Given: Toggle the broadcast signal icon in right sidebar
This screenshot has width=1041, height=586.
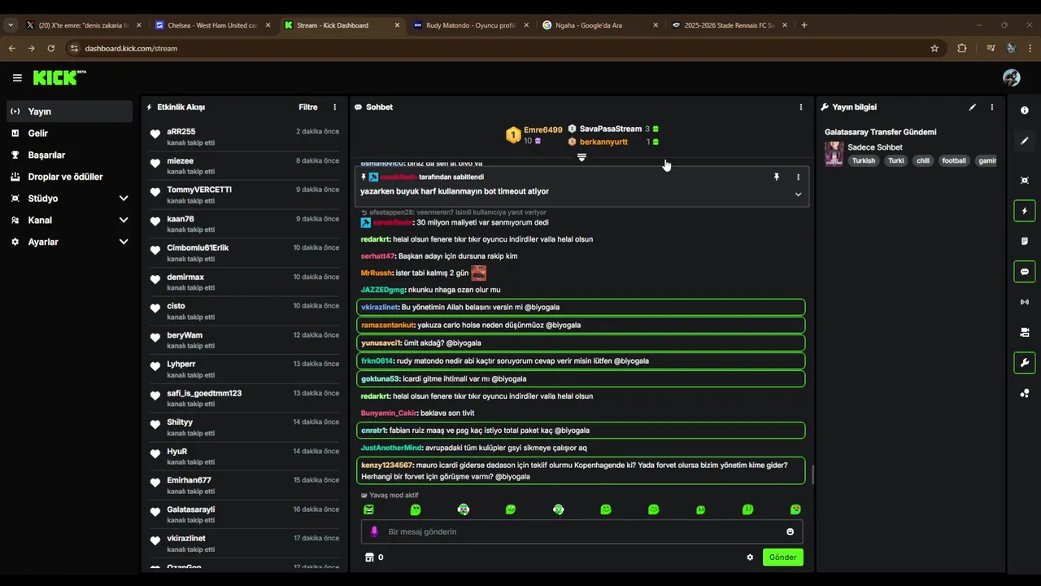Looking at the screenshot, I should point(1024,302).
